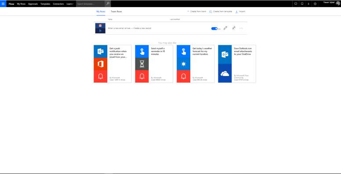Click the Office 365 icon on push card
This screenshot has height=174, width=341.
[101, 64]
